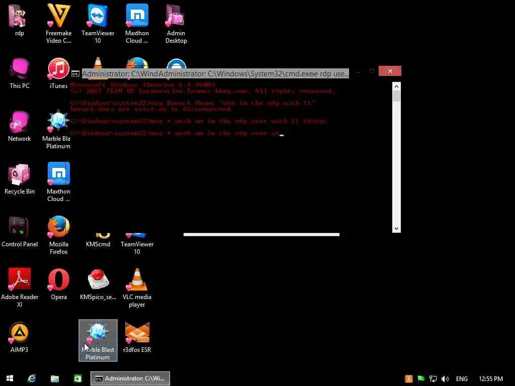Select the This PC icon
515x386 pixels.
[x=20, y=73]
